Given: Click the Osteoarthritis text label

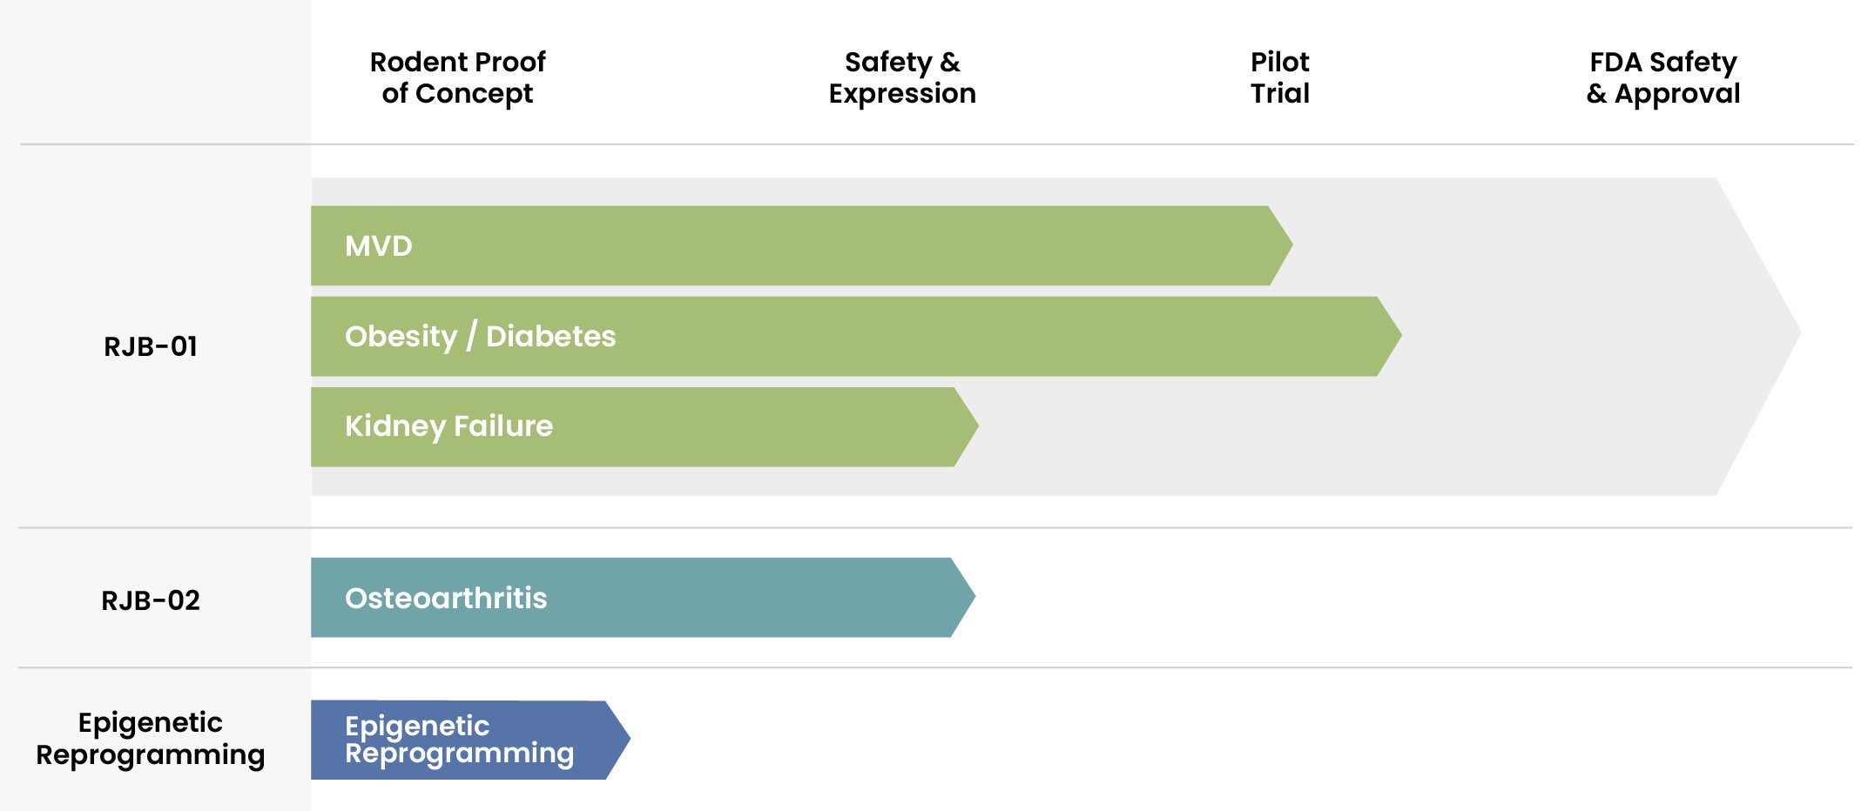Looking at the screenshot, I should point(446,599).
